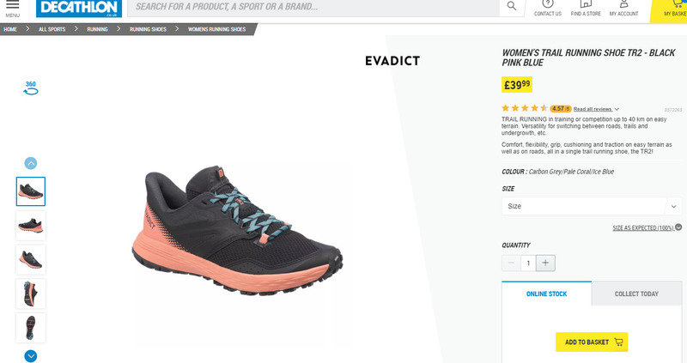Show previous thumbnails with up arrow
Screen dimensions: 687x363
point(31,163)
